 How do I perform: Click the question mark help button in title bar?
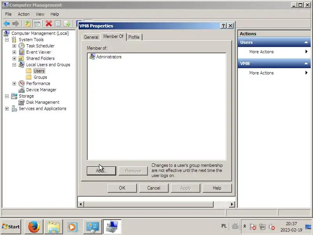coord(223,26)
